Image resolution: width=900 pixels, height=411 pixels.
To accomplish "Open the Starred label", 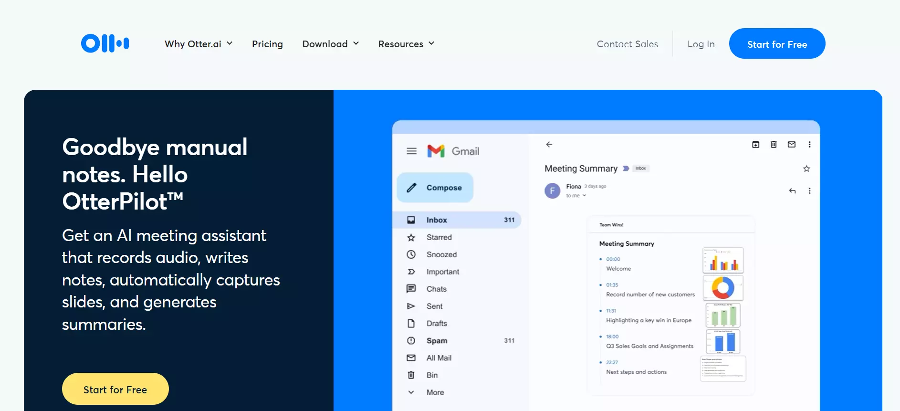I will (439, 237).
